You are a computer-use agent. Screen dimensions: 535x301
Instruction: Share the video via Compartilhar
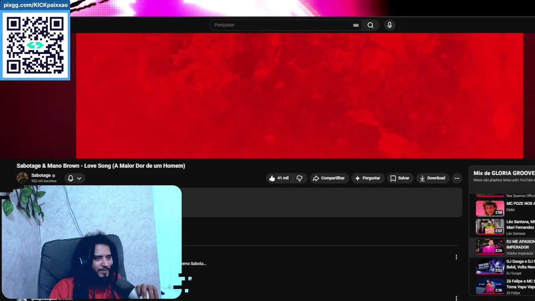coord(329,178)
